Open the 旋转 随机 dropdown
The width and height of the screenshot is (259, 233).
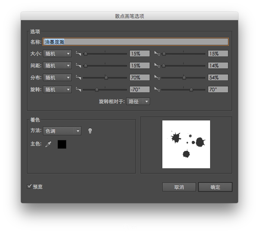pos(57,89)
